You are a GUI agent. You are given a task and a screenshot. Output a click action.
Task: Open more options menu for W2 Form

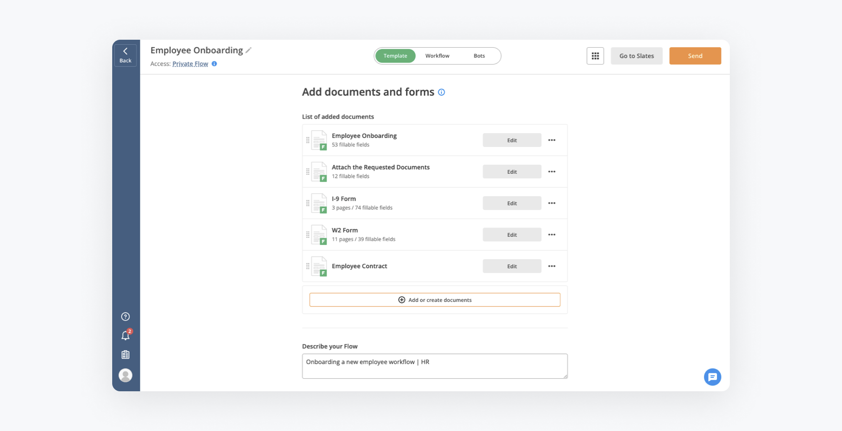552,235
